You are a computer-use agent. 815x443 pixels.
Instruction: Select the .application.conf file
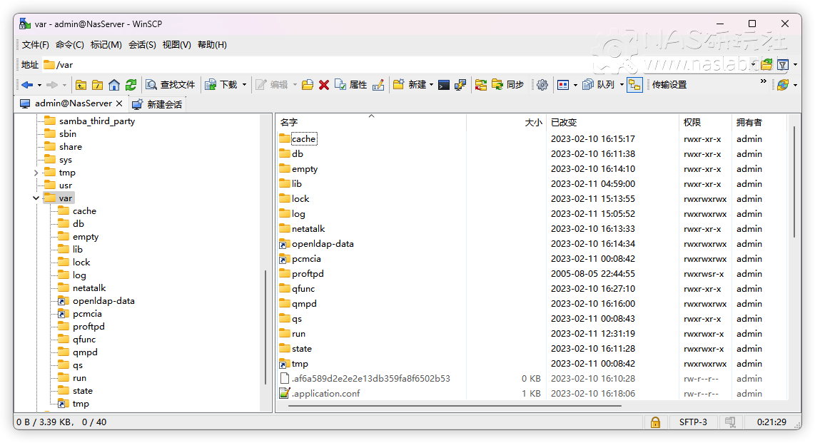click(x=325, y=394)
